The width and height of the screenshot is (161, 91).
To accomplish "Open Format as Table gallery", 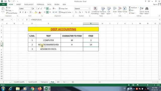I will [103, 11].
